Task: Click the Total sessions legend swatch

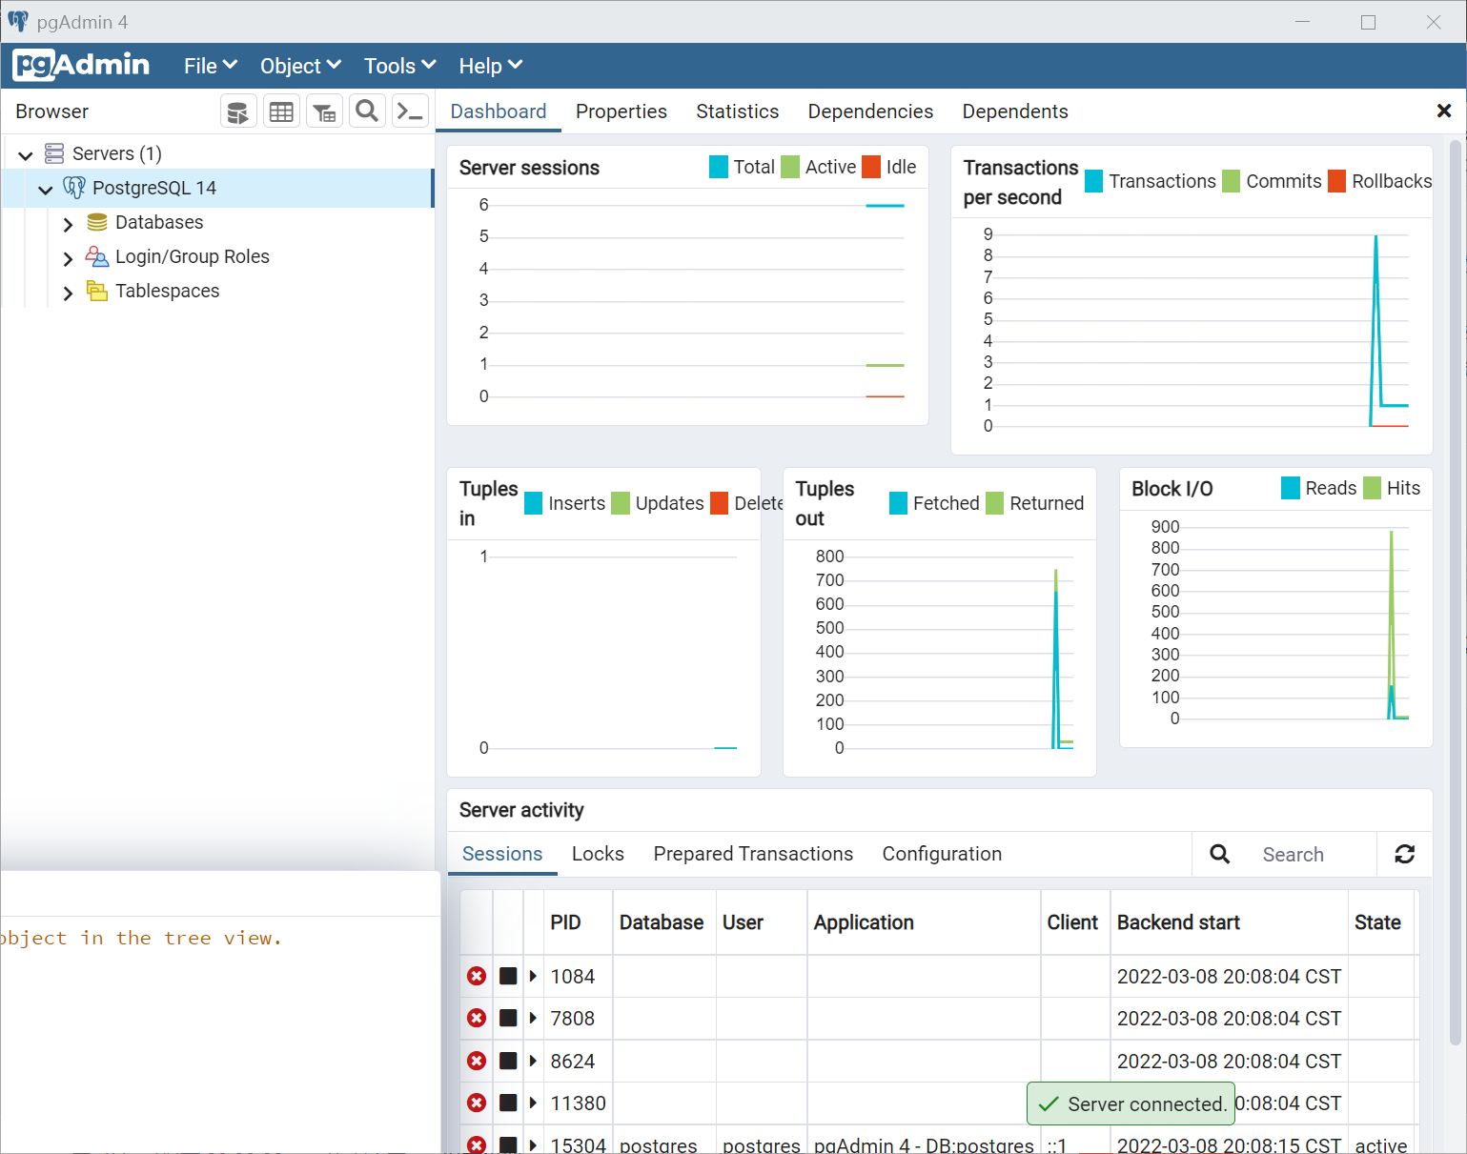Action: click(x=719, y=167)
